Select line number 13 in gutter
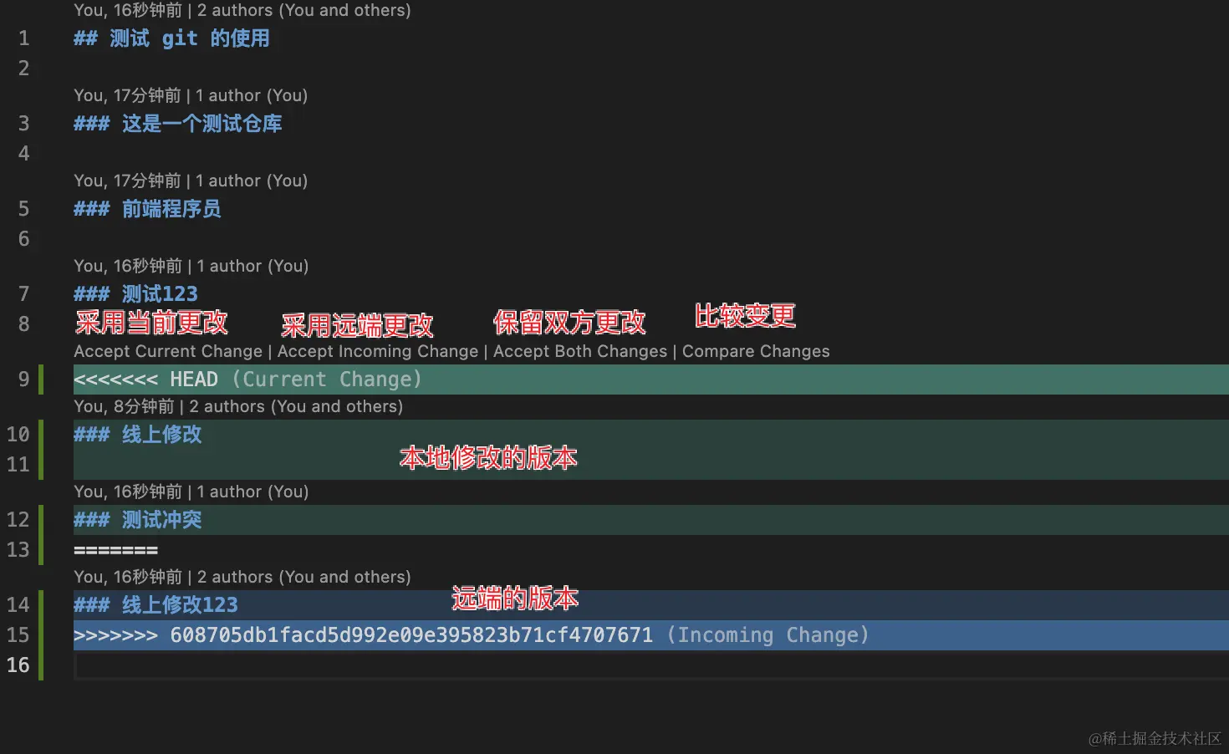The width and height of the screenshot is (1229, 754). coord(18,550)
